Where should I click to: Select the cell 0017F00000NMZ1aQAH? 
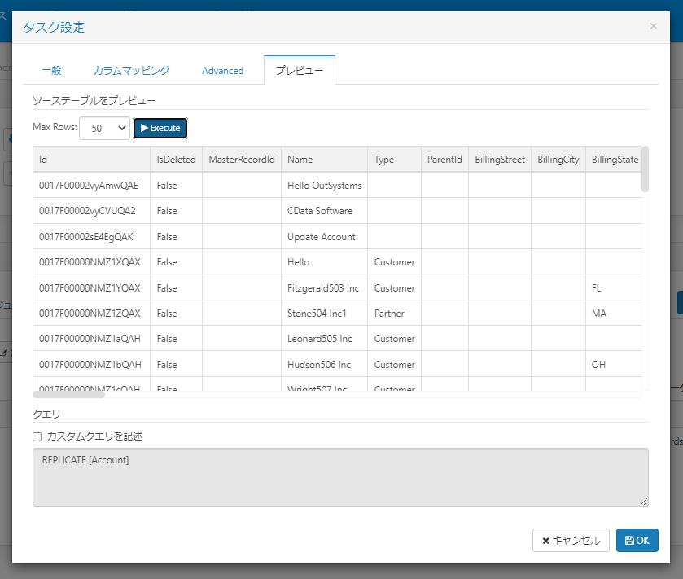tap(91, 339)
